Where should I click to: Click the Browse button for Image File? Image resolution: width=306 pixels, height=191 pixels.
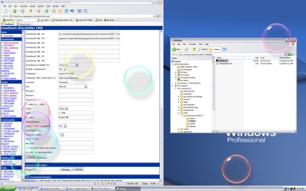[66, 169]
